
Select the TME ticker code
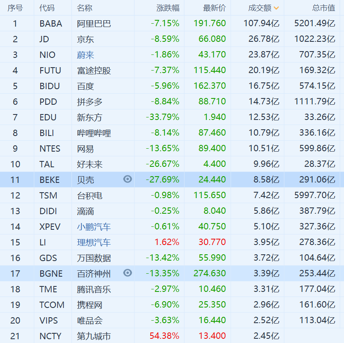[48, 289]
